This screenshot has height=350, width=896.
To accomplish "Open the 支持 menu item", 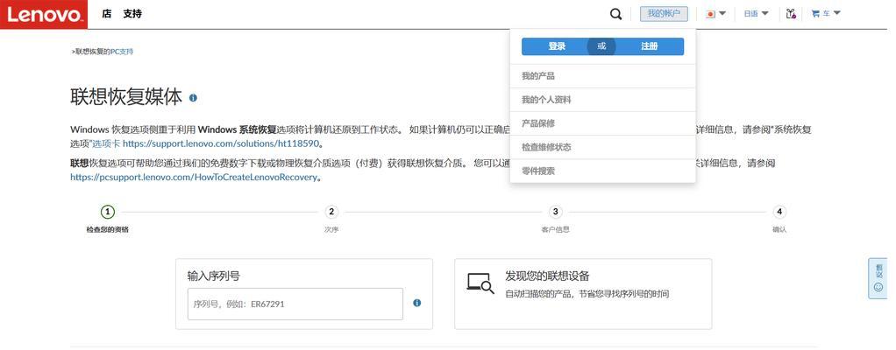I will click(x=132, y=14).
